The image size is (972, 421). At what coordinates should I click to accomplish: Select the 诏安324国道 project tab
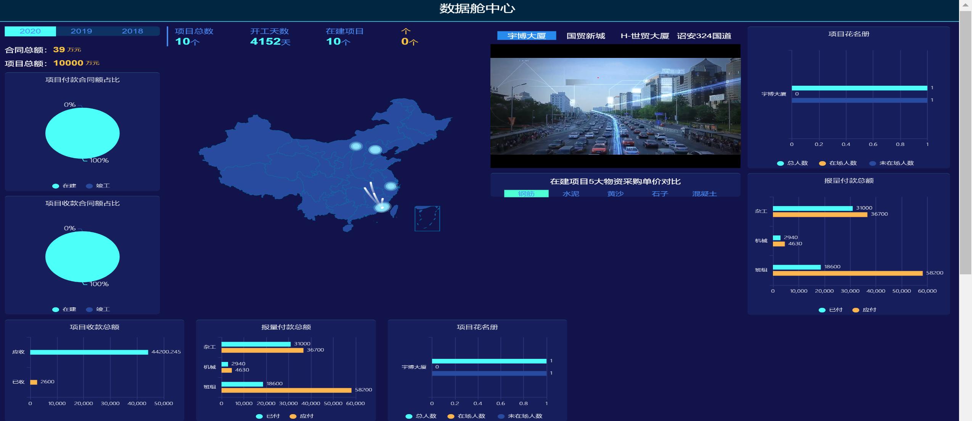point(706,35)
